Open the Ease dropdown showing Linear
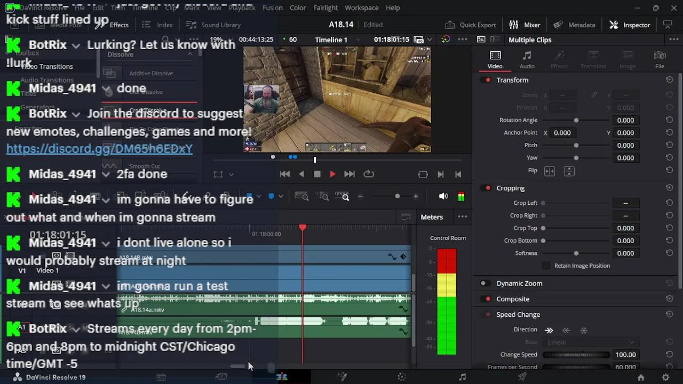 (x=592, y=342)
